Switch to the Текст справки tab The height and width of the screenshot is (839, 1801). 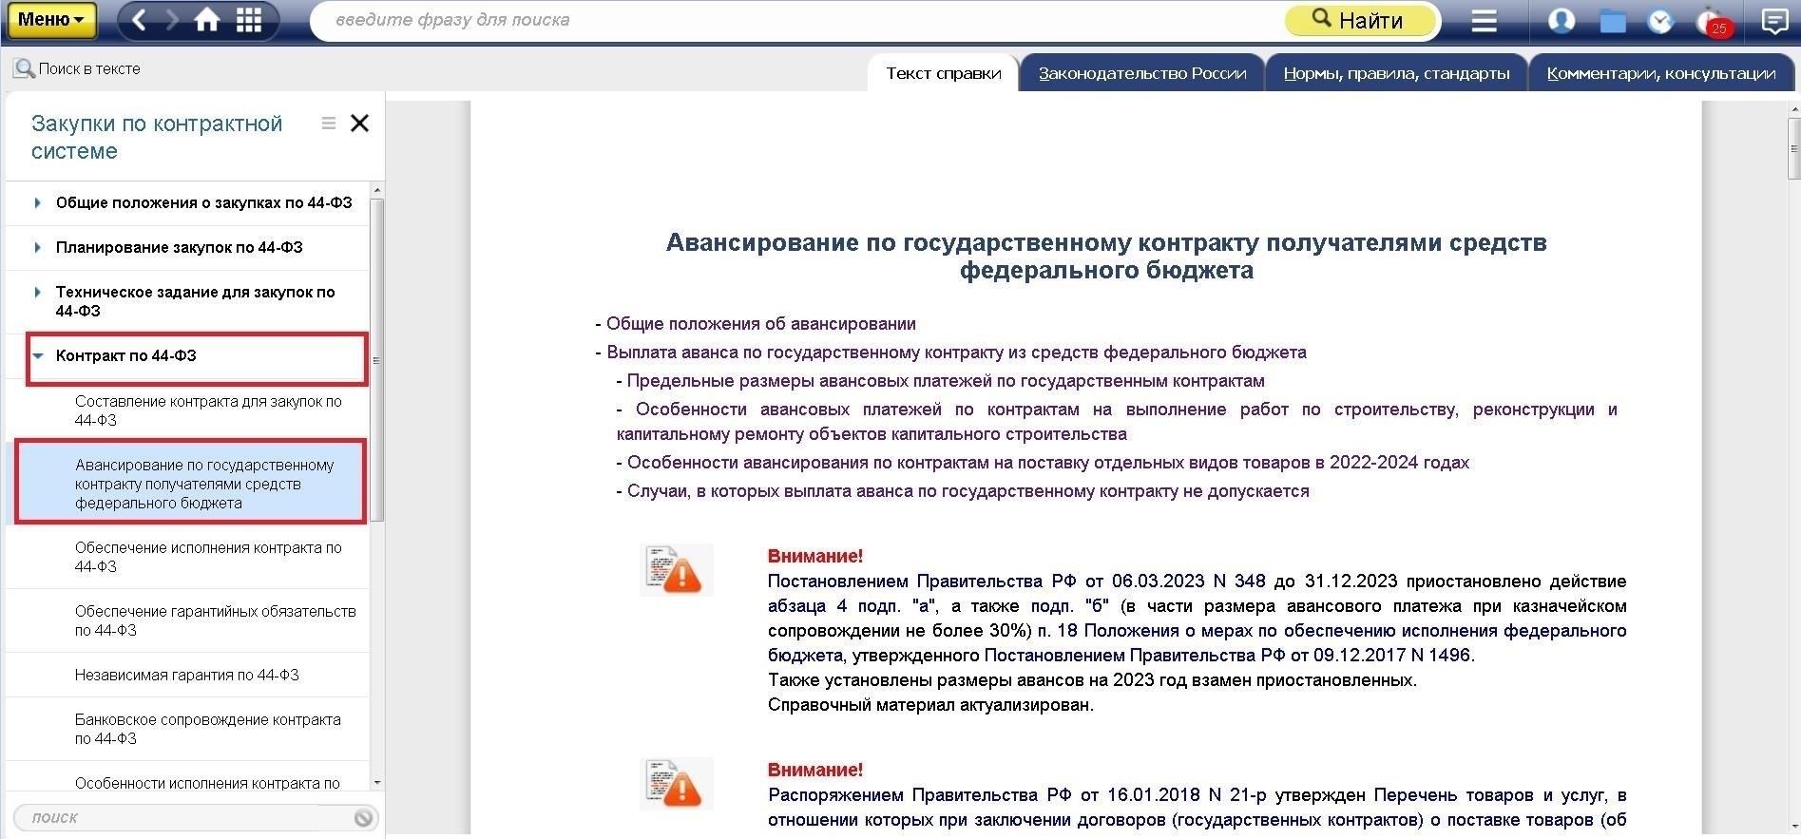pyautogui.click(x=943, y=73)
